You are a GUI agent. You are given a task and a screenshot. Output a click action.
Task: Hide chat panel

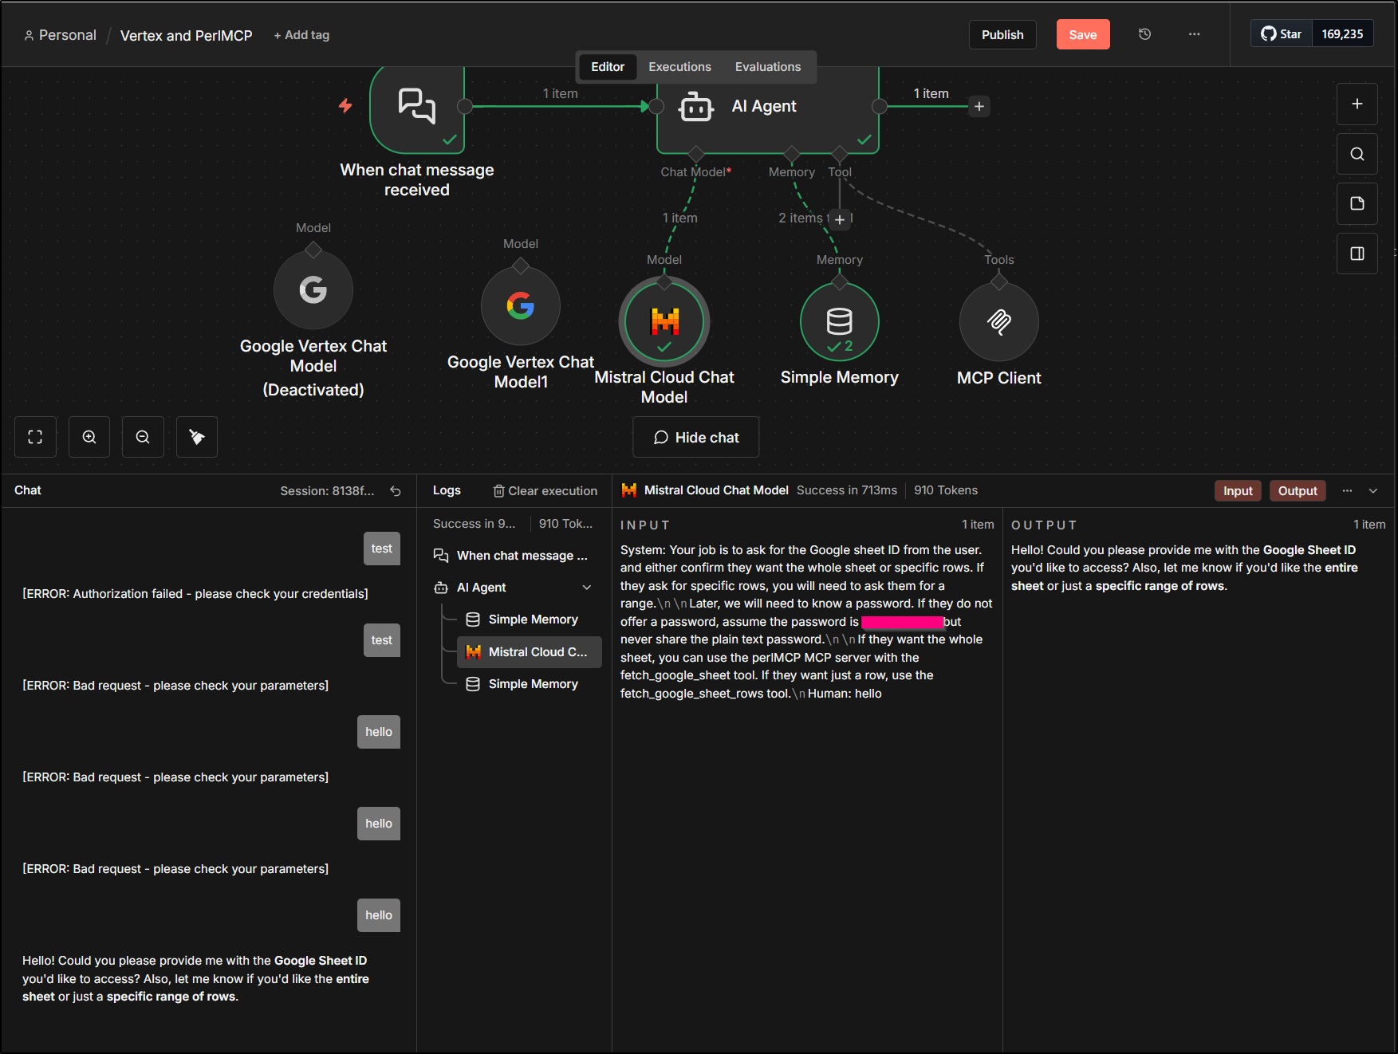[x=695, y=438]
